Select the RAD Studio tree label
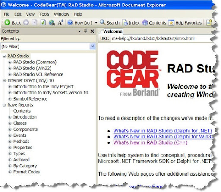The height and width of the screenshot is (192, 221). [18, 56]
